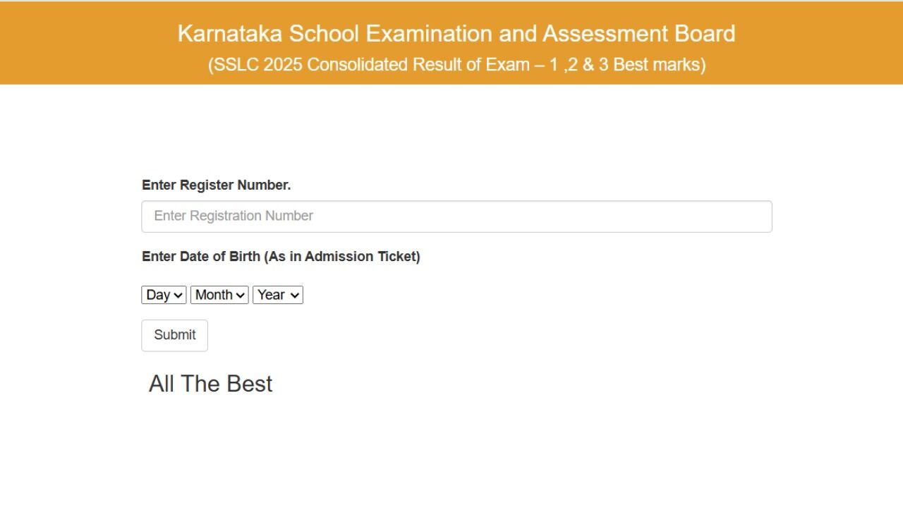Select the word "Month" in date selector
This screenshot has height=508, width=903.
[x=214, y=295]
